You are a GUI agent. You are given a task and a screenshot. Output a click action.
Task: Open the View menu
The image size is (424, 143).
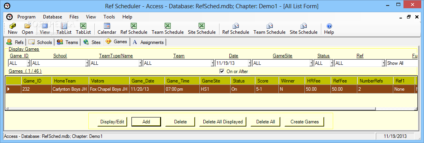click(x=91, y=17)
